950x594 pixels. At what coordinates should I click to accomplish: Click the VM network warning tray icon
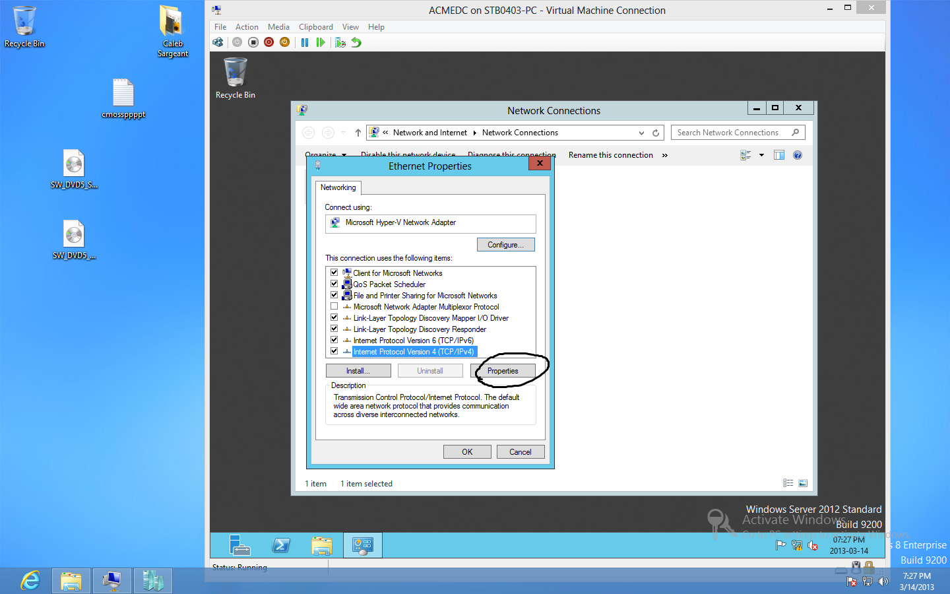pos(797,545)
